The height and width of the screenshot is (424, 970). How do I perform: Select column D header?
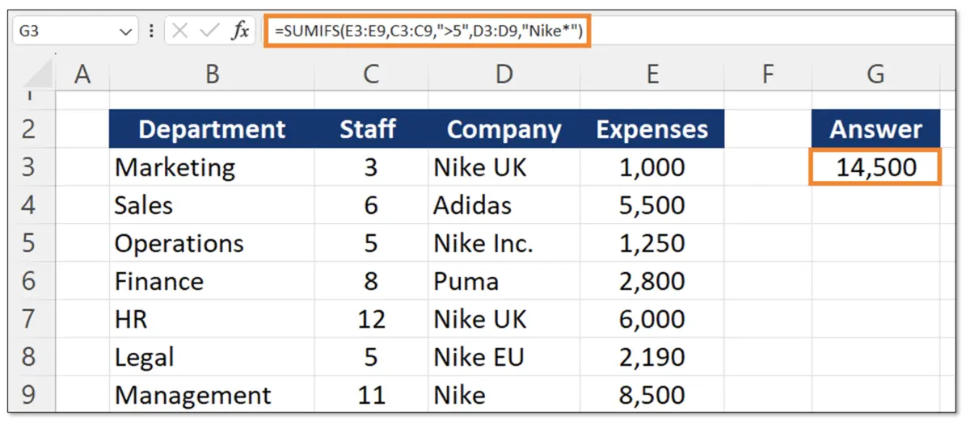[504, 74]
